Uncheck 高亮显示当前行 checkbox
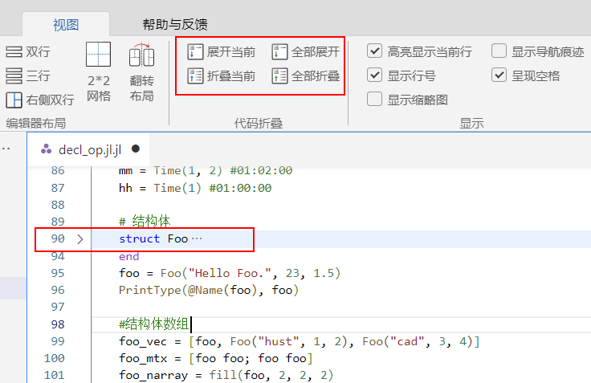This screenshot has width=591, height=383. click(374, 51)
